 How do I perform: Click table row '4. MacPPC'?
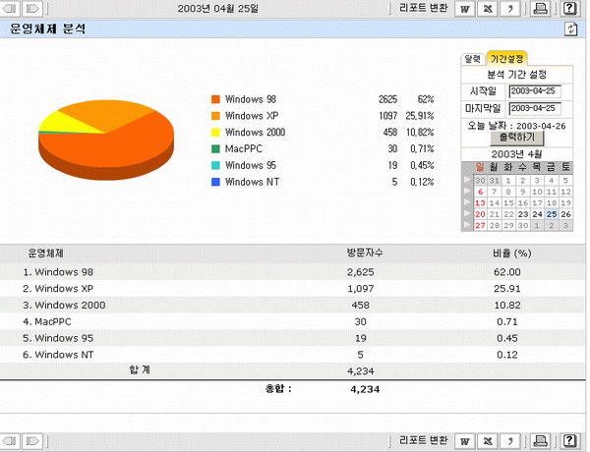coord(292,321)
